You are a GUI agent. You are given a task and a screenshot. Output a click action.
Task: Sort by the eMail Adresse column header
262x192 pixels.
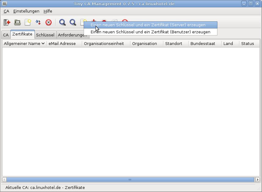(x=62, y=44)
